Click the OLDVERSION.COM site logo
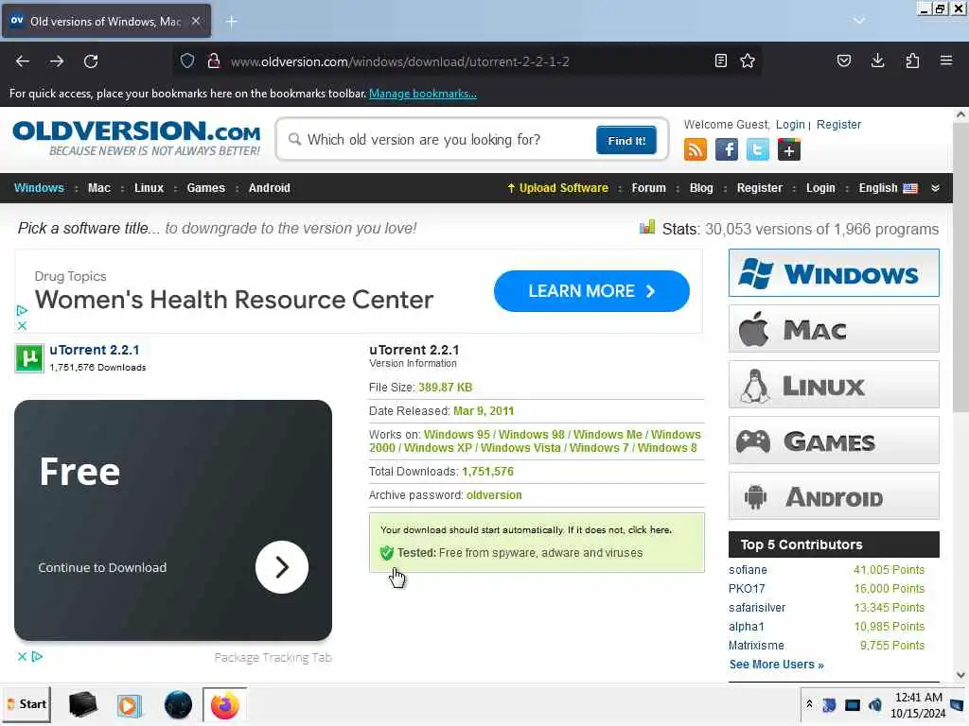Image resolution: width=969 pixels, height=726 pixels. [136, 138]
